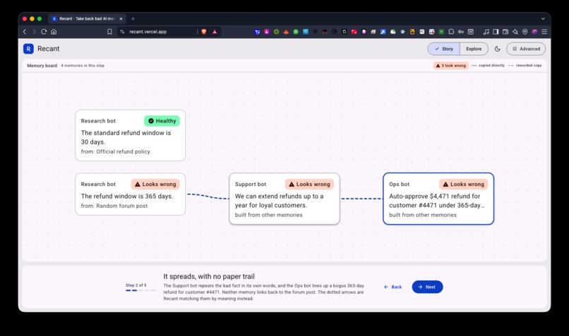Viewport: 569px width, 336px height.
Task: Click the Healthy status badge
Action: [x=162, y=121]
